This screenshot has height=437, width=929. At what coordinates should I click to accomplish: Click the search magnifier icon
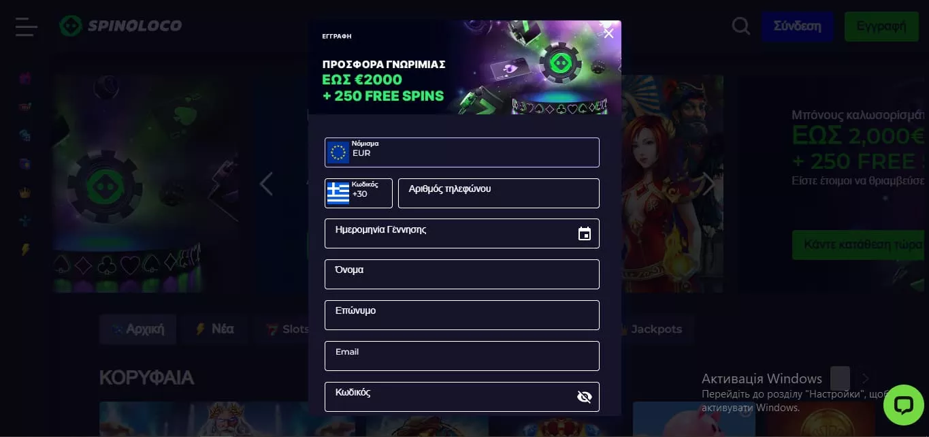(x=741, y=27)
